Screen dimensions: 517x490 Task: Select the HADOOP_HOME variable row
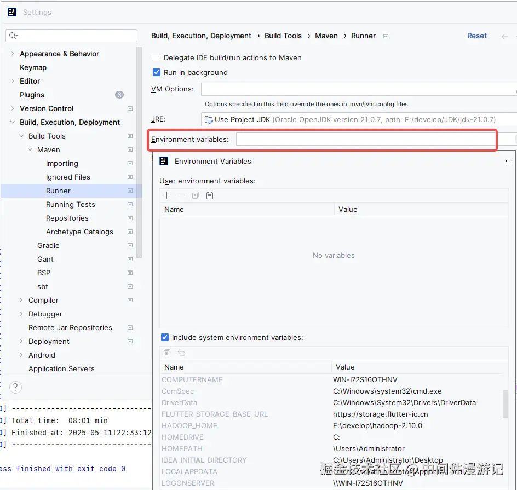(332, 426)
